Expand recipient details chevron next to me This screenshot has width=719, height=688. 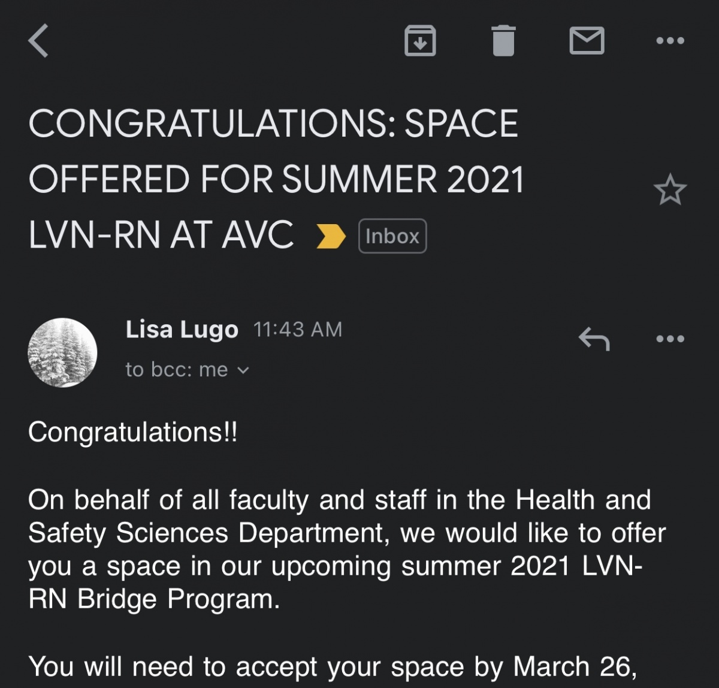tap(243, 370)
